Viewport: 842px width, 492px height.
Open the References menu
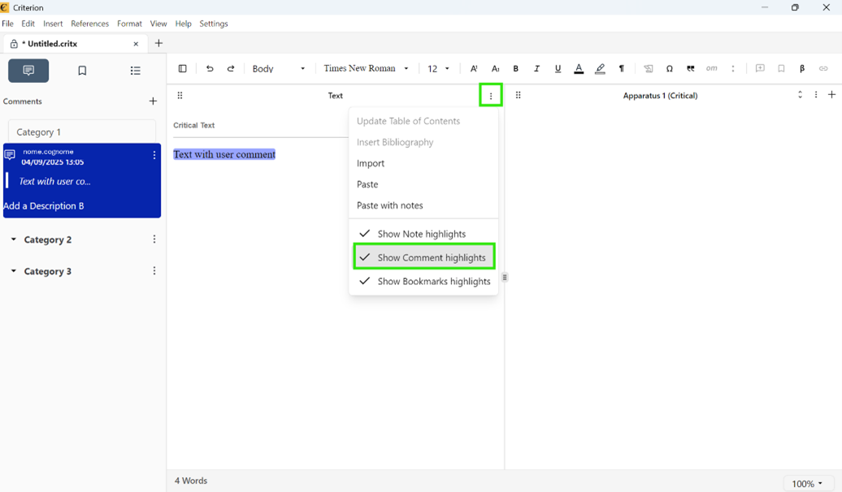pyautogui.click(x=89, y=24)
